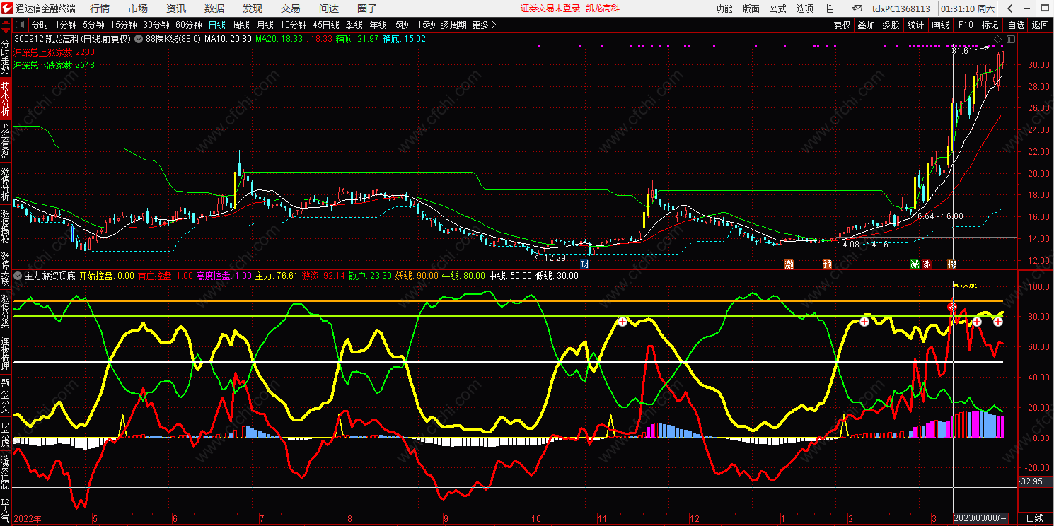Click the 激 event marker on chart
Screen dimensions: 1054x526
coord(789,264)
